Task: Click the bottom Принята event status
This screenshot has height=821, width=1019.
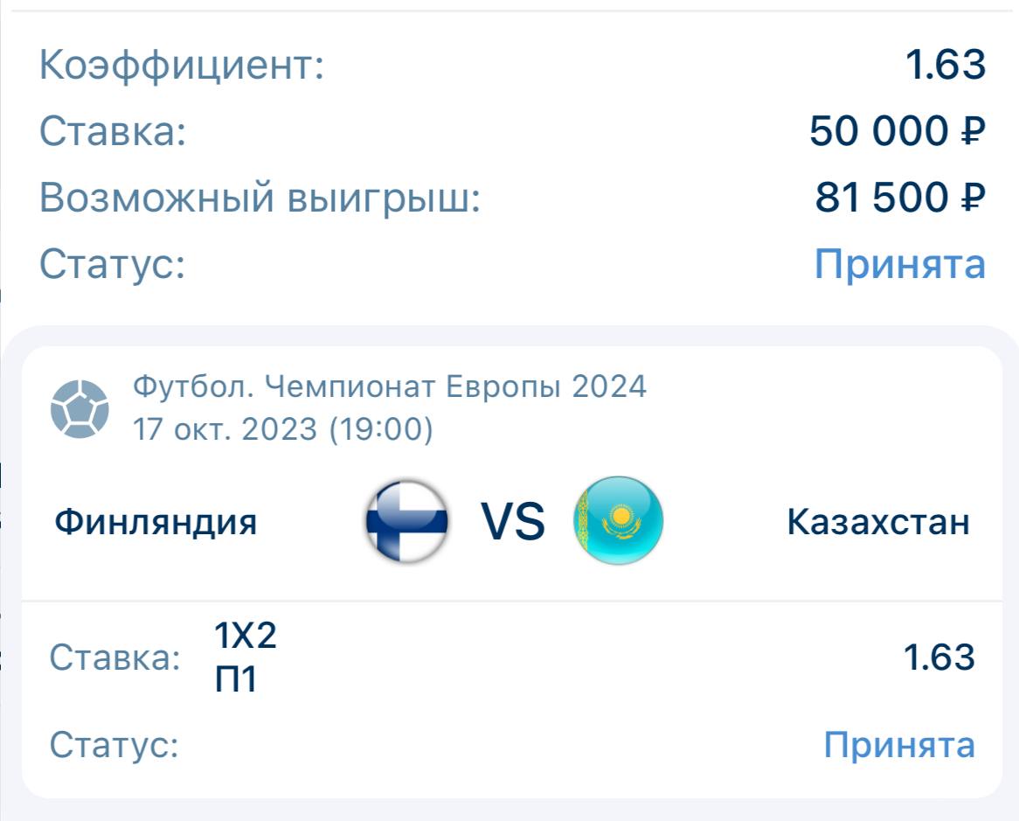Action: [898, 745]
